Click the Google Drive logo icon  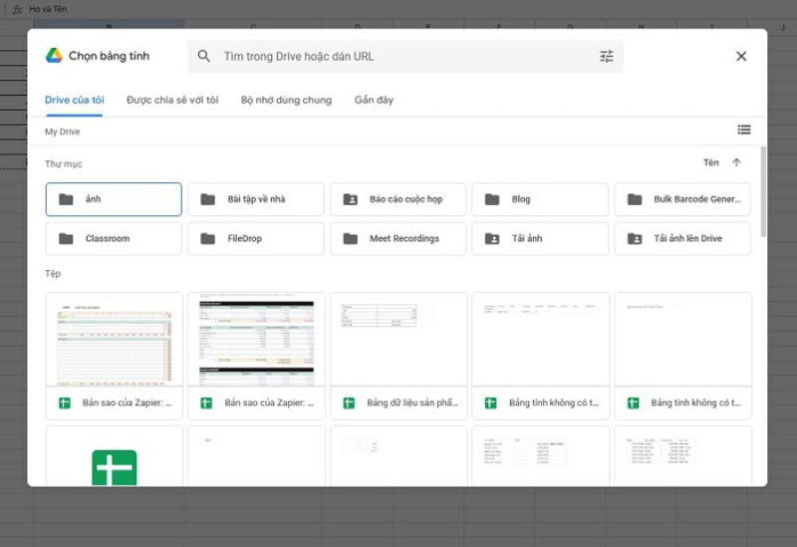54,56
